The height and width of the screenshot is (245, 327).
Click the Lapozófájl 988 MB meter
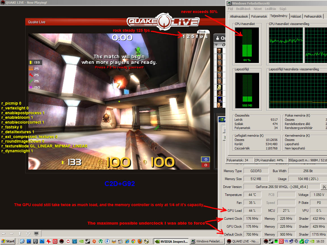(x=247, y=90)
